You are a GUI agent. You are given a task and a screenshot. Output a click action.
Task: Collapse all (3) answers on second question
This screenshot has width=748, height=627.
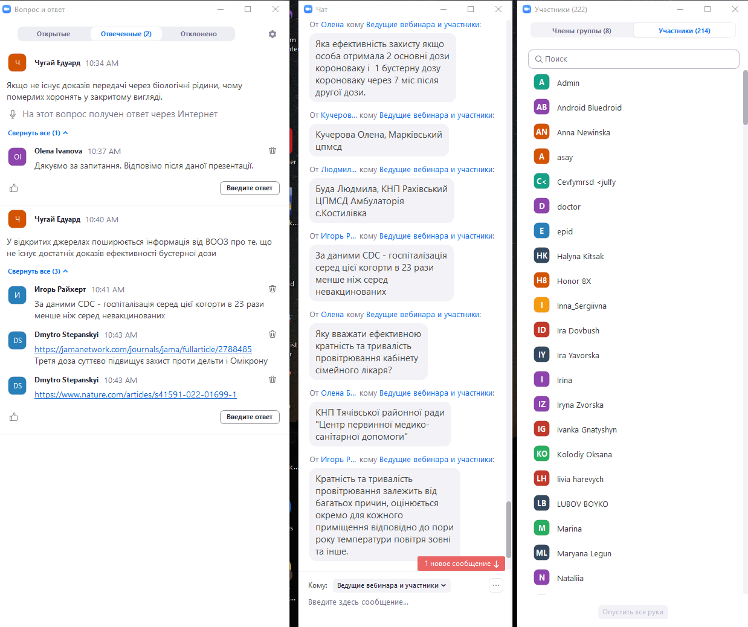pos(37,271)
